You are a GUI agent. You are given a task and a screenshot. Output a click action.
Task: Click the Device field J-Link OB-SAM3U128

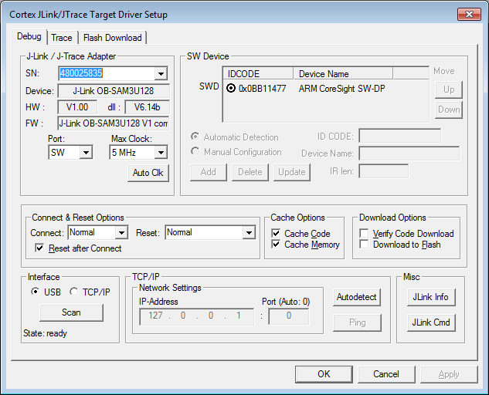click(x=114, y=91)
